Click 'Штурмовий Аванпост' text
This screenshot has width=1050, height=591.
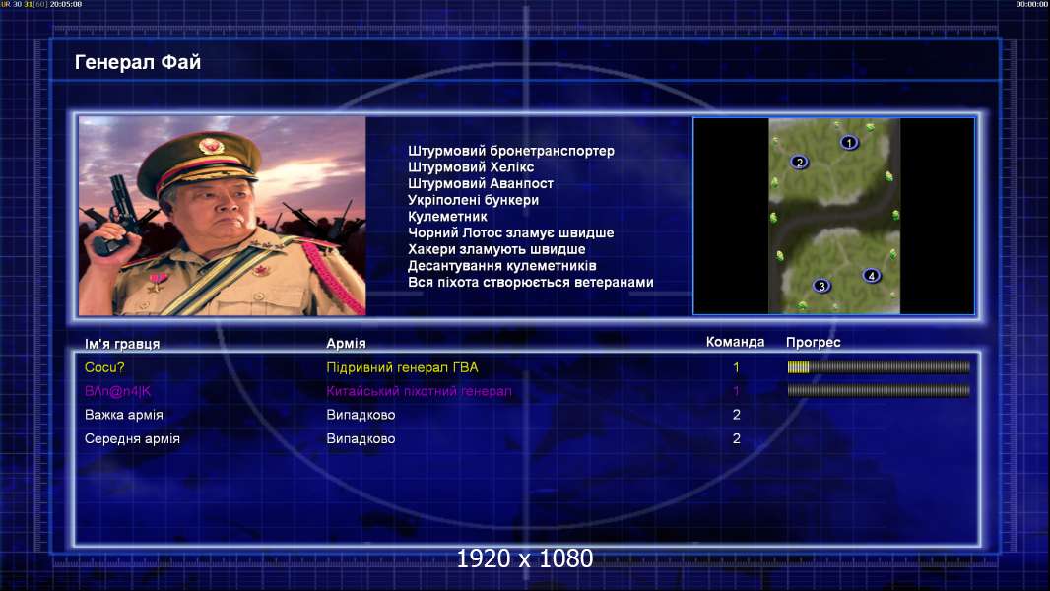tap(481, 183)
